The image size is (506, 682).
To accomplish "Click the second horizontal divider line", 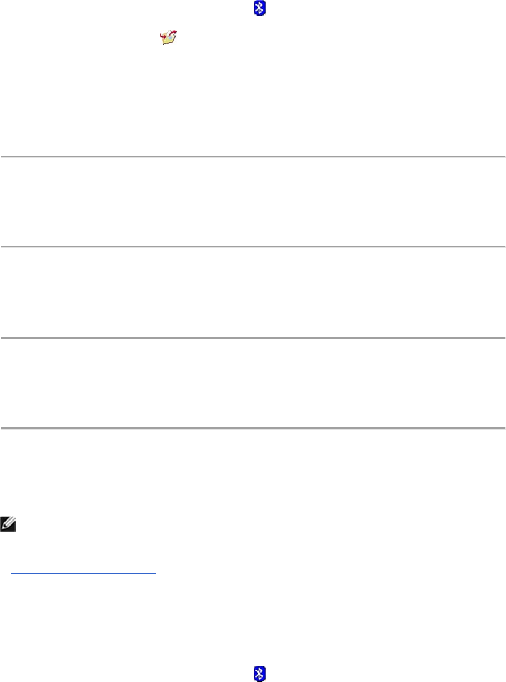I will coord(253,247).
